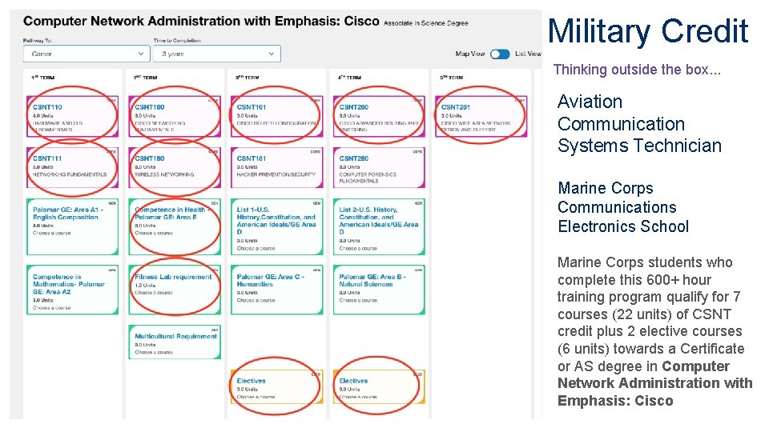Select the List 1-U.S. History GE Area D card
Image resolution: width=769 pixels, height=432 pixels.
click(276, 226)
